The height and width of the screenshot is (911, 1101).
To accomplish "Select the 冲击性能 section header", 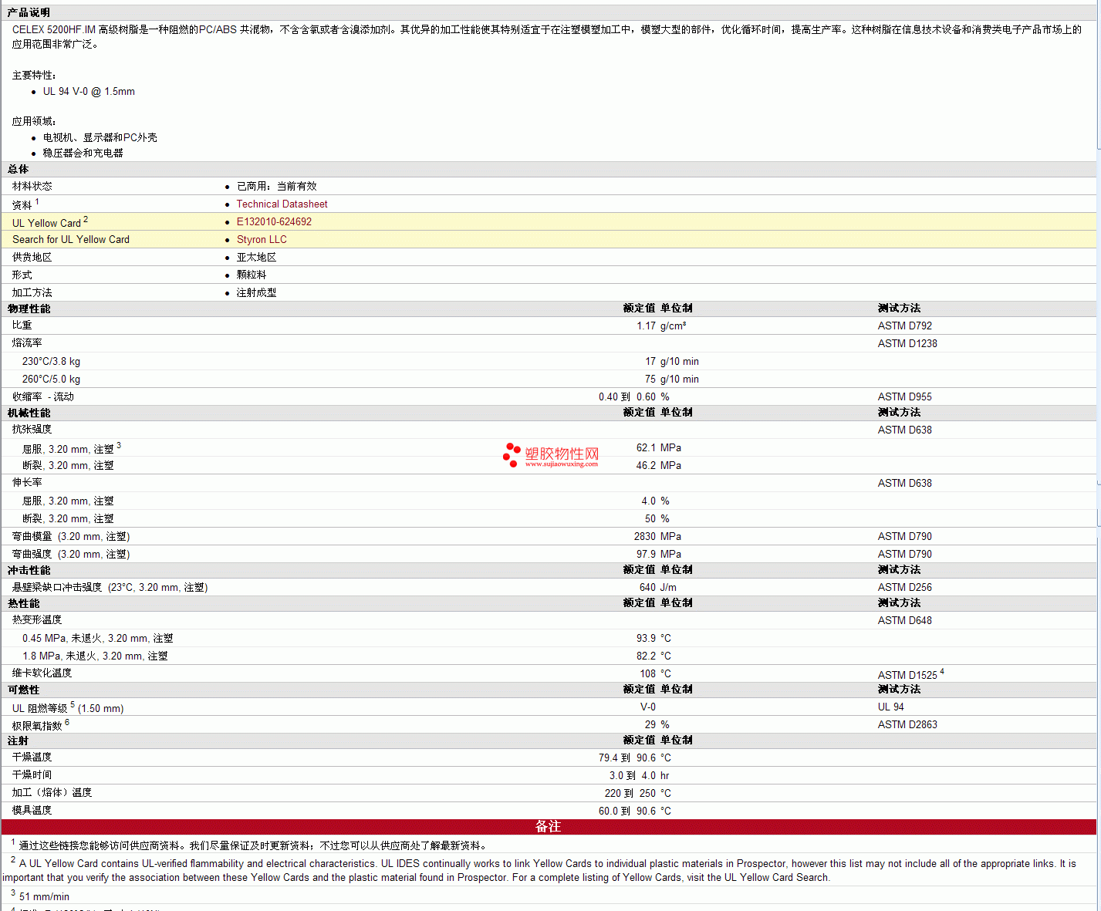I will coord(29,571).
